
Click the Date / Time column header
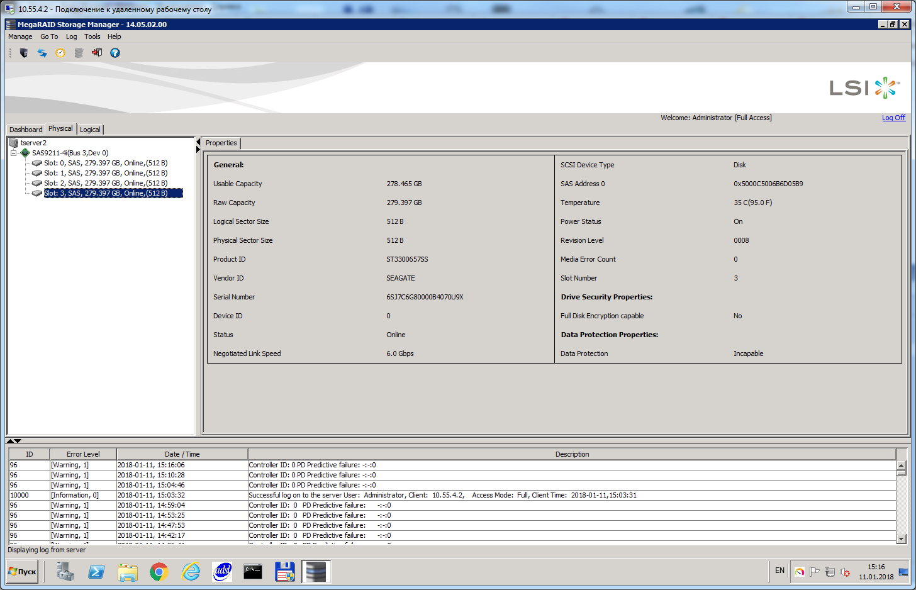coord(182,454)
